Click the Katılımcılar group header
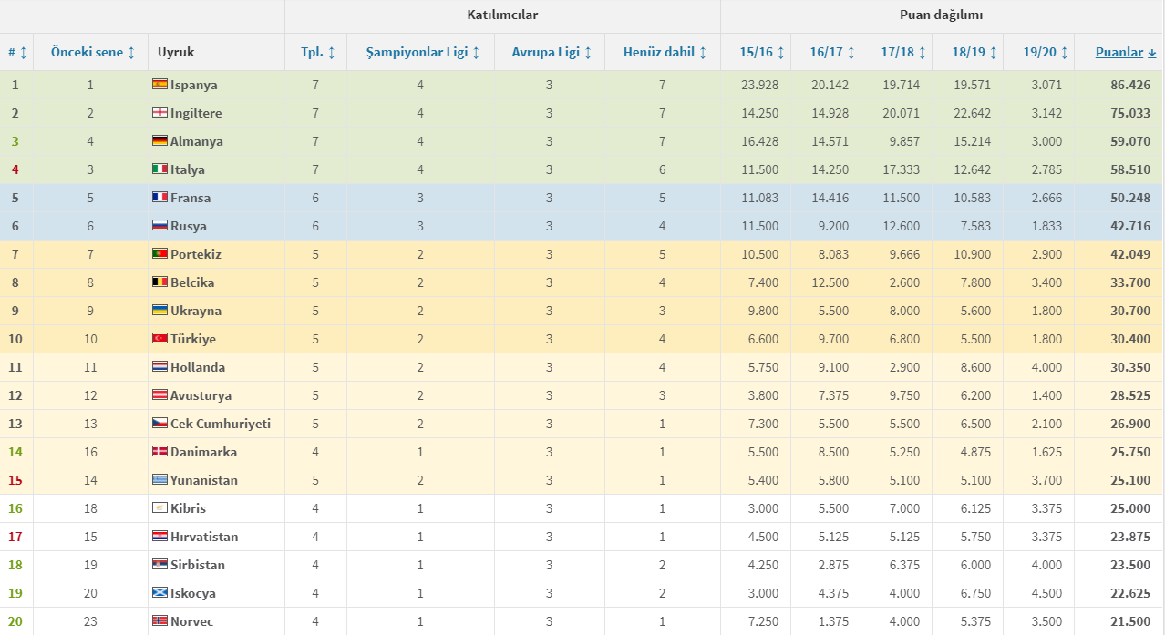The image size is (1165, 635). [502, 15]
